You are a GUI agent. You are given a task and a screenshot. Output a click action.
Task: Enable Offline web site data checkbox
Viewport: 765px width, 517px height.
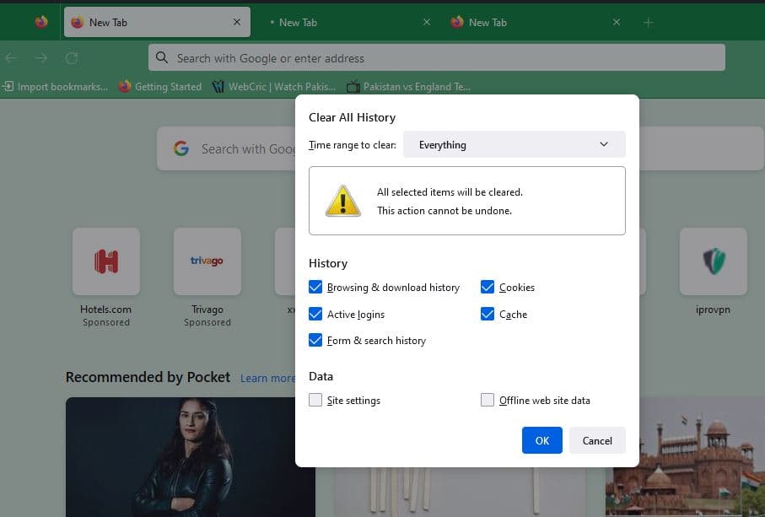[488, 400]
